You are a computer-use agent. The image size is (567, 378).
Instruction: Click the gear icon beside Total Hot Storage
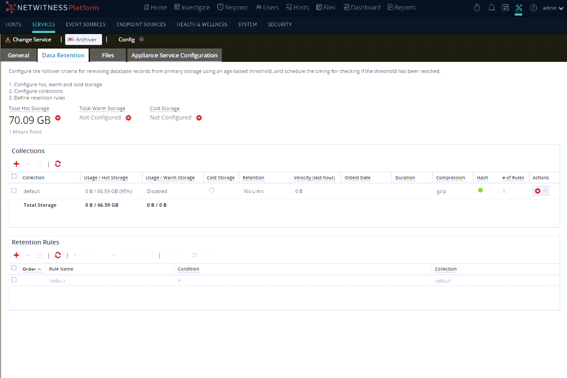click(x=58, y=118)
